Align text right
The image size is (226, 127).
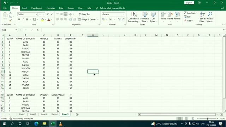pos(65,19)
